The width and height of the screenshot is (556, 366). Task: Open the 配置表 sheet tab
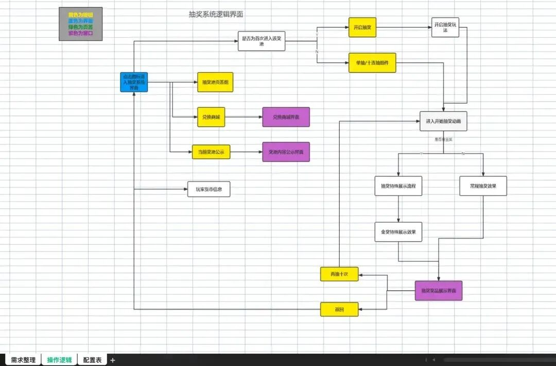click(93, 360)
